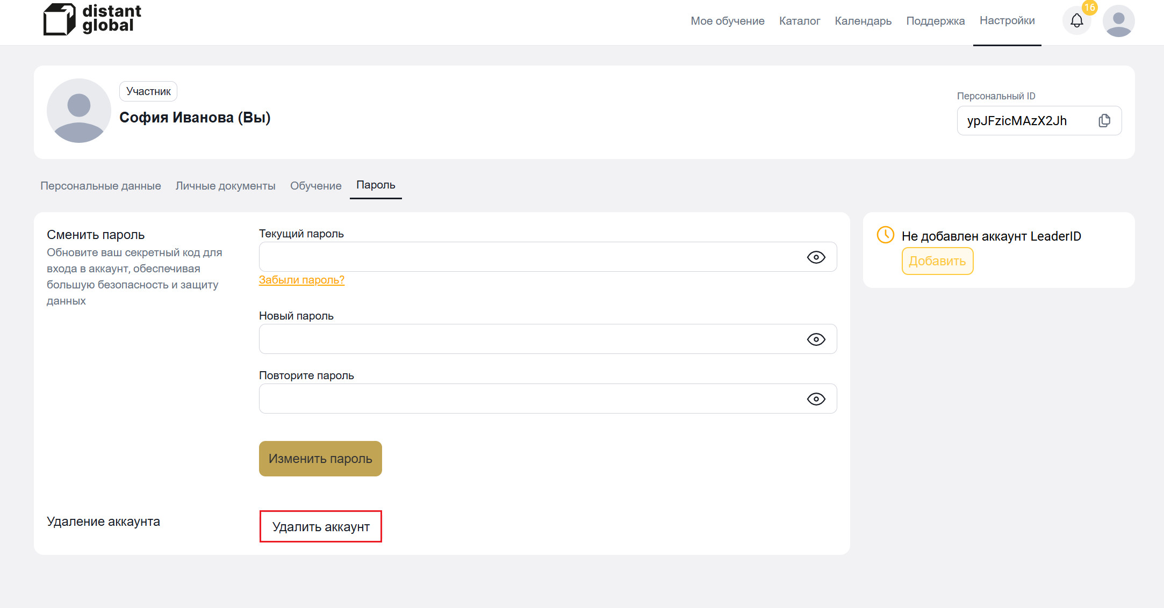The height and width of the screenshot is (608, 1164).
Task: Show the repeated password with eye icon
Action: pos(816,399)
